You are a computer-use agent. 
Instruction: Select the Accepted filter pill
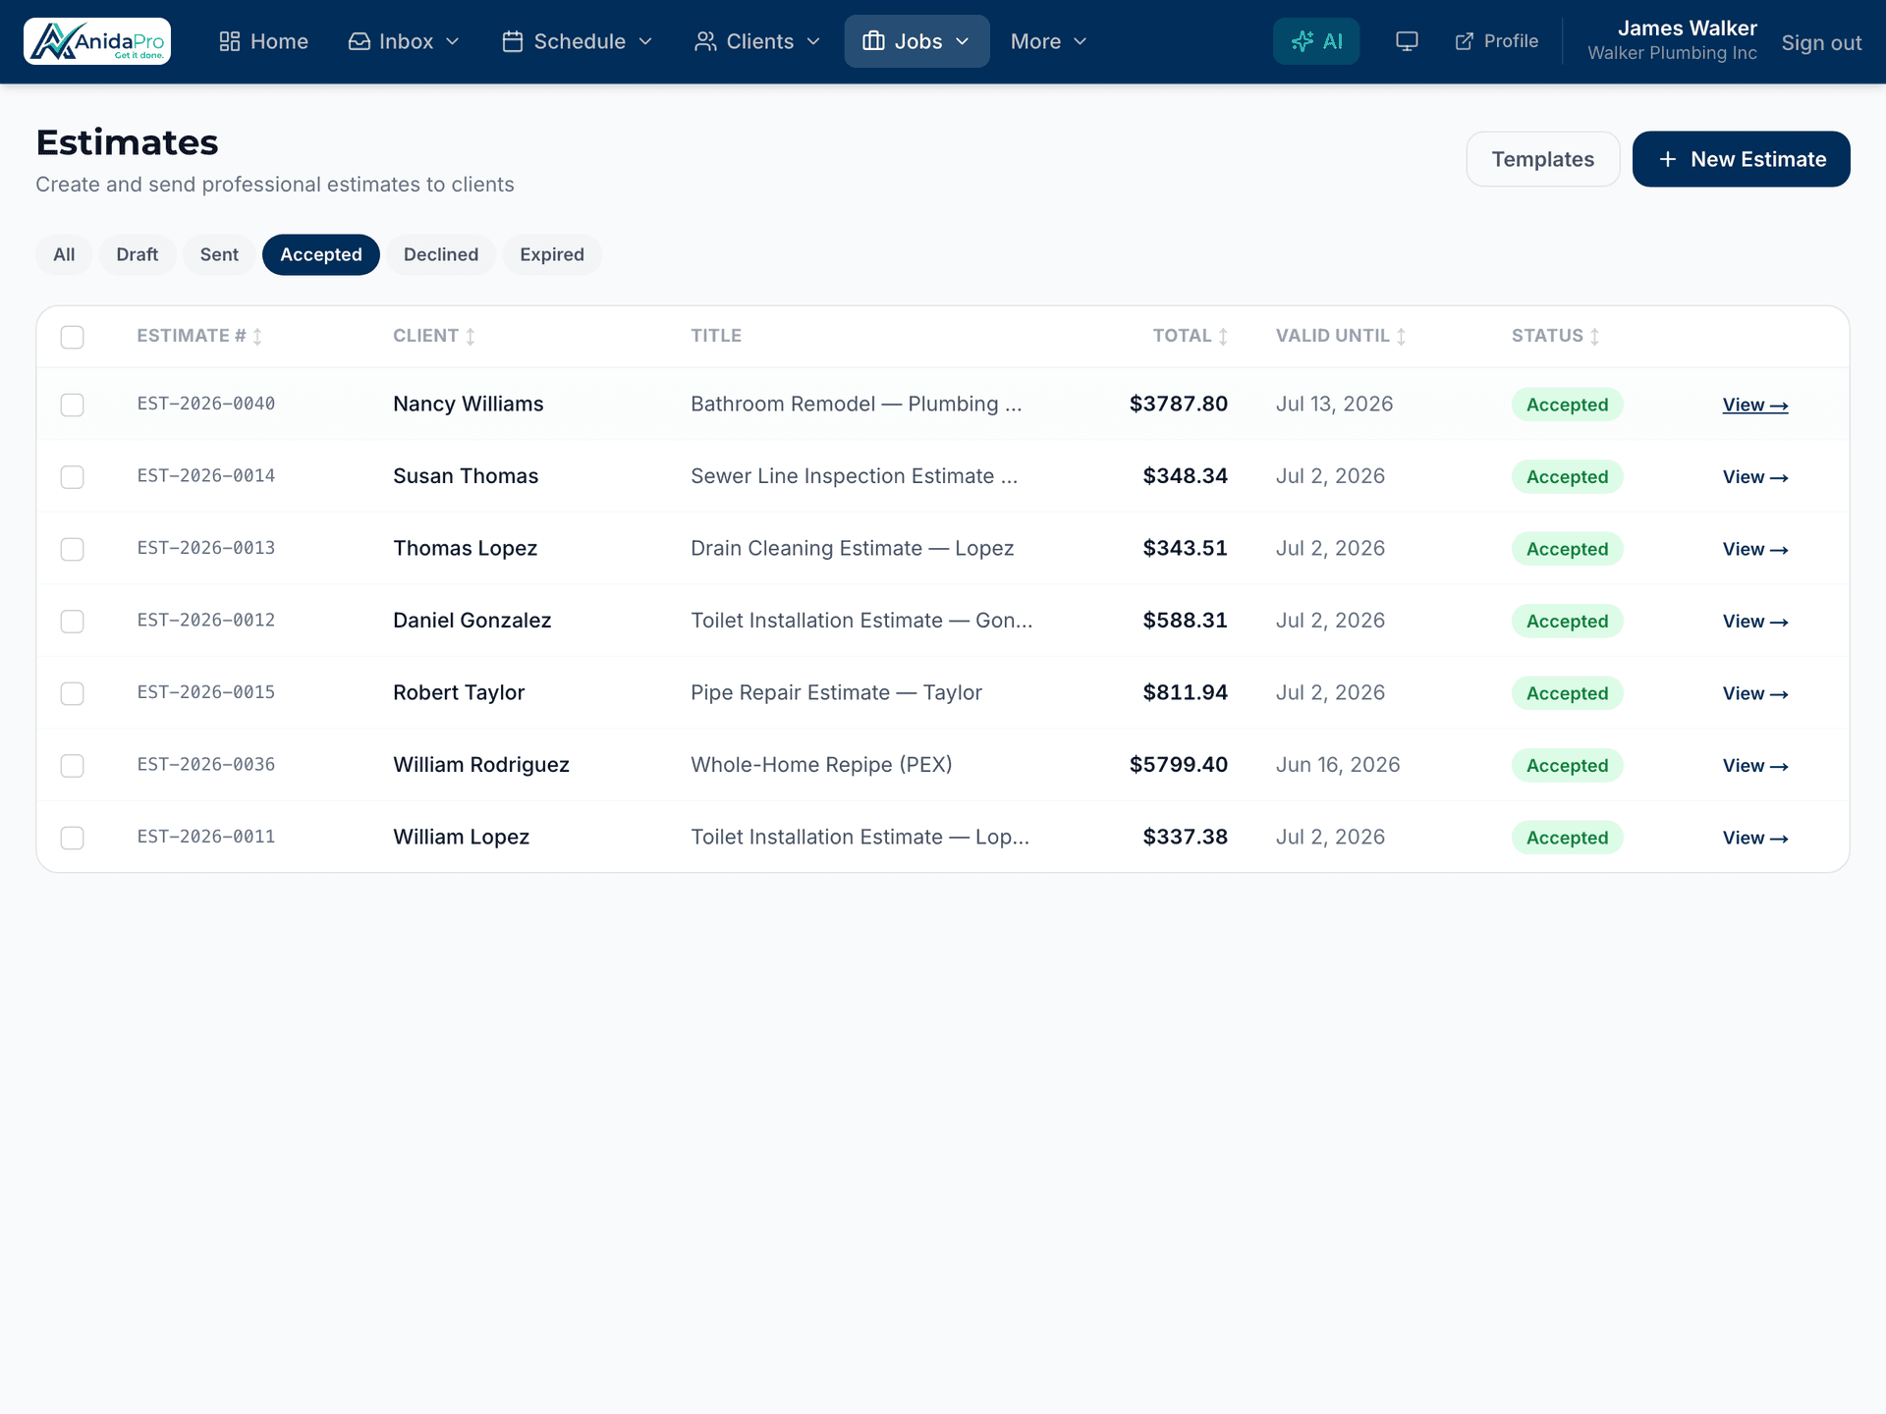(x=321, y=254)
